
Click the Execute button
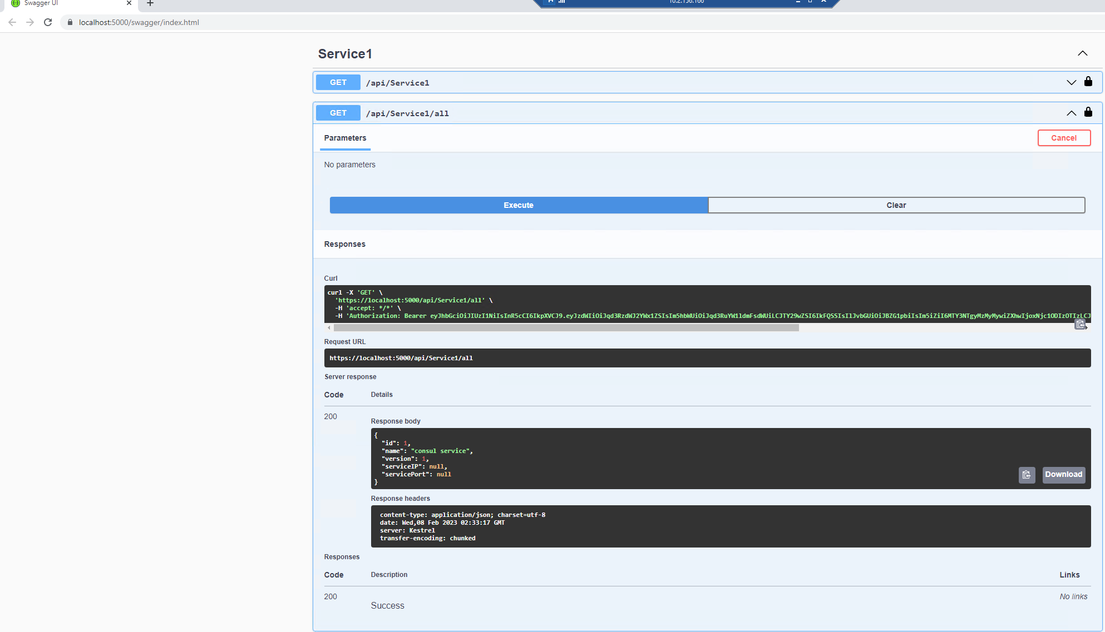(x=519, y=205)
